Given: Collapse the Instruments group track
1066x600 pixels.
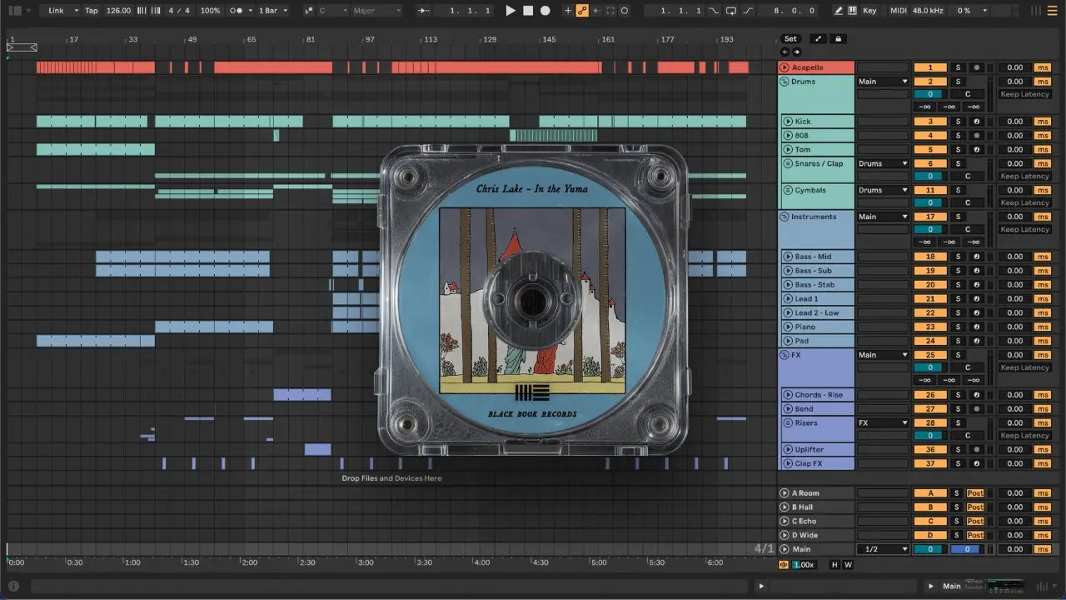Looking at the screenshot, I should 785,217.
